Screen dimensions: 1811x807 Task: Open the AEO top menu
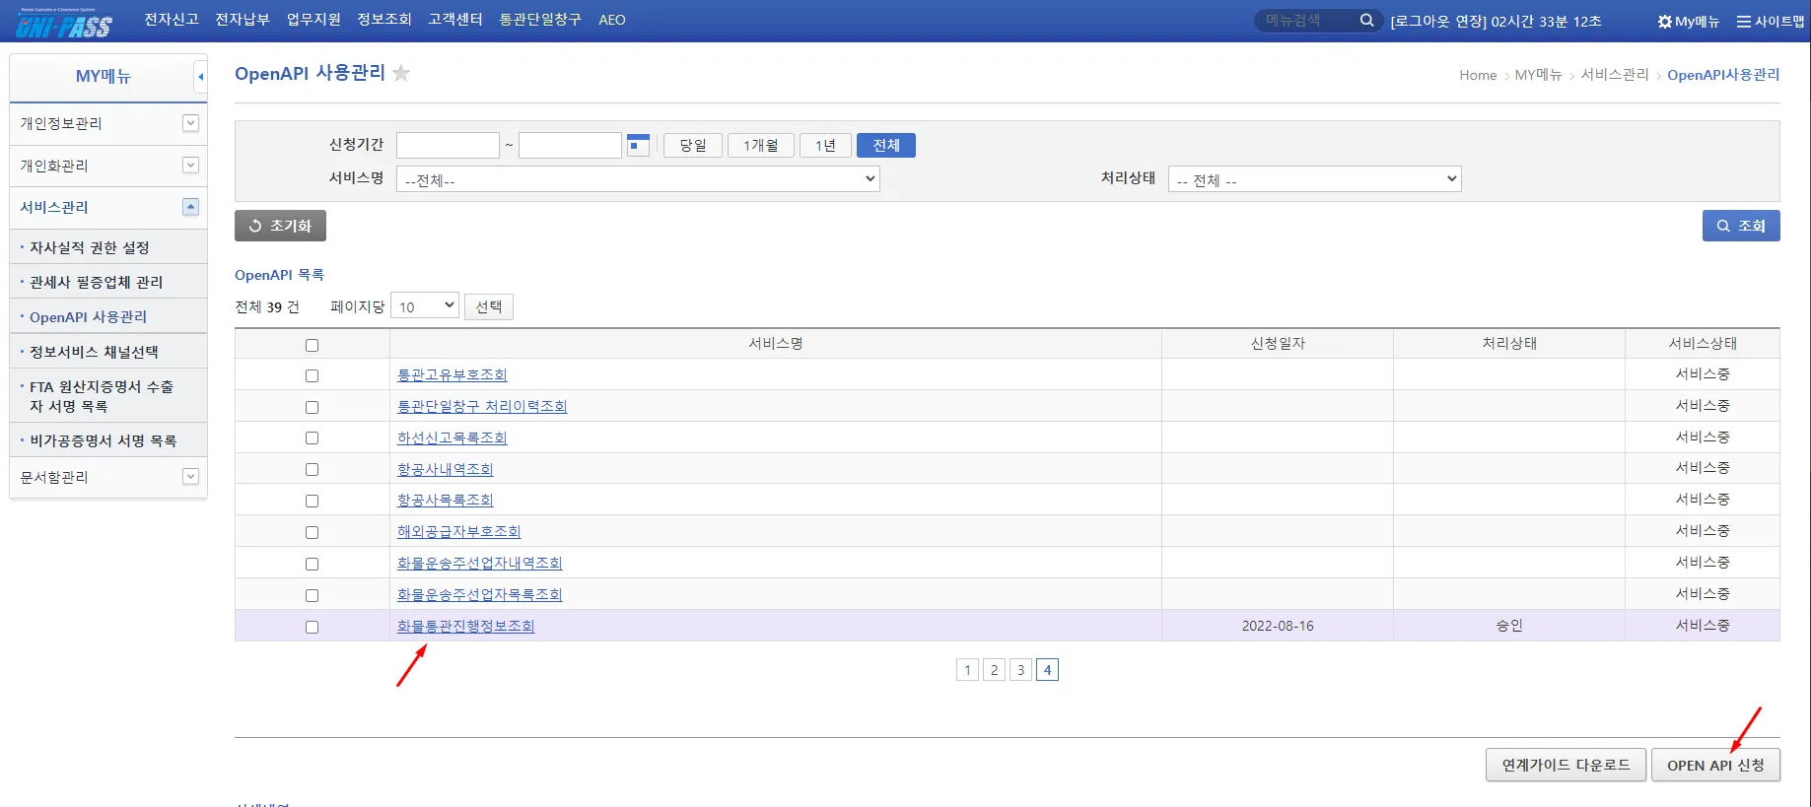pyautogui.click(x=612, y=20)
